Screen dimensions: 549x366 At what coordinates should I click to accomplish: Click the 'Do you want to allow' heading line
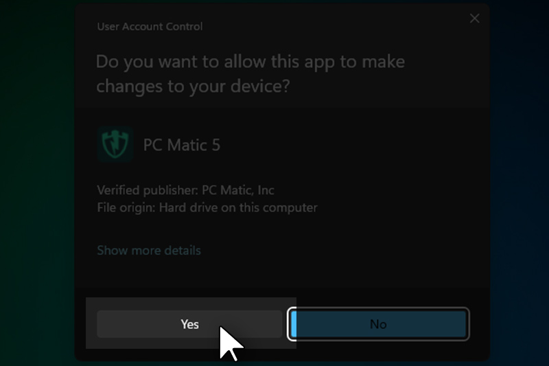[x=250, y=62]
